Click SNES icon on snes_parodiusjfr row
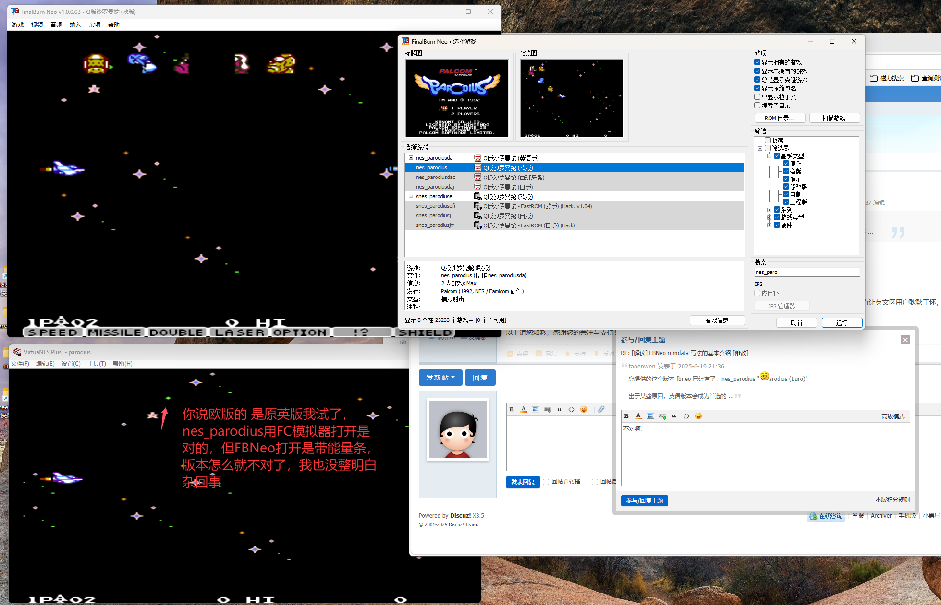Image resolution: width=941 pixels, height=605 pixels. [477, 225]
